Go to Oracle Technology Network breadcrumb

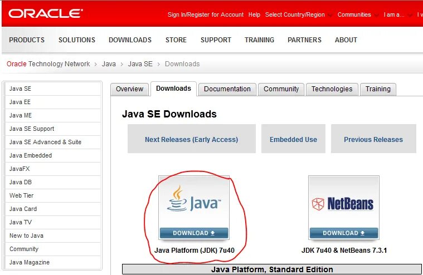[48, 64]
